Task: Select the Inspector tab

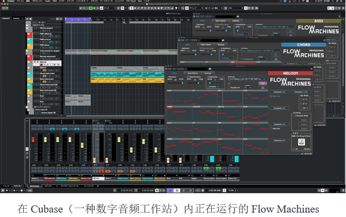Action: (6, 18)
